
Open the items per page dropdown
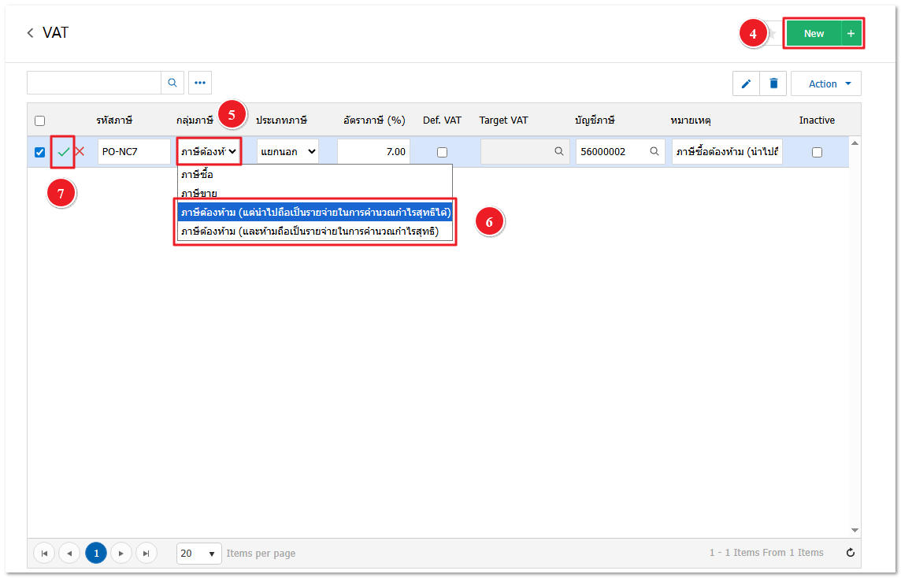(198, 554)
